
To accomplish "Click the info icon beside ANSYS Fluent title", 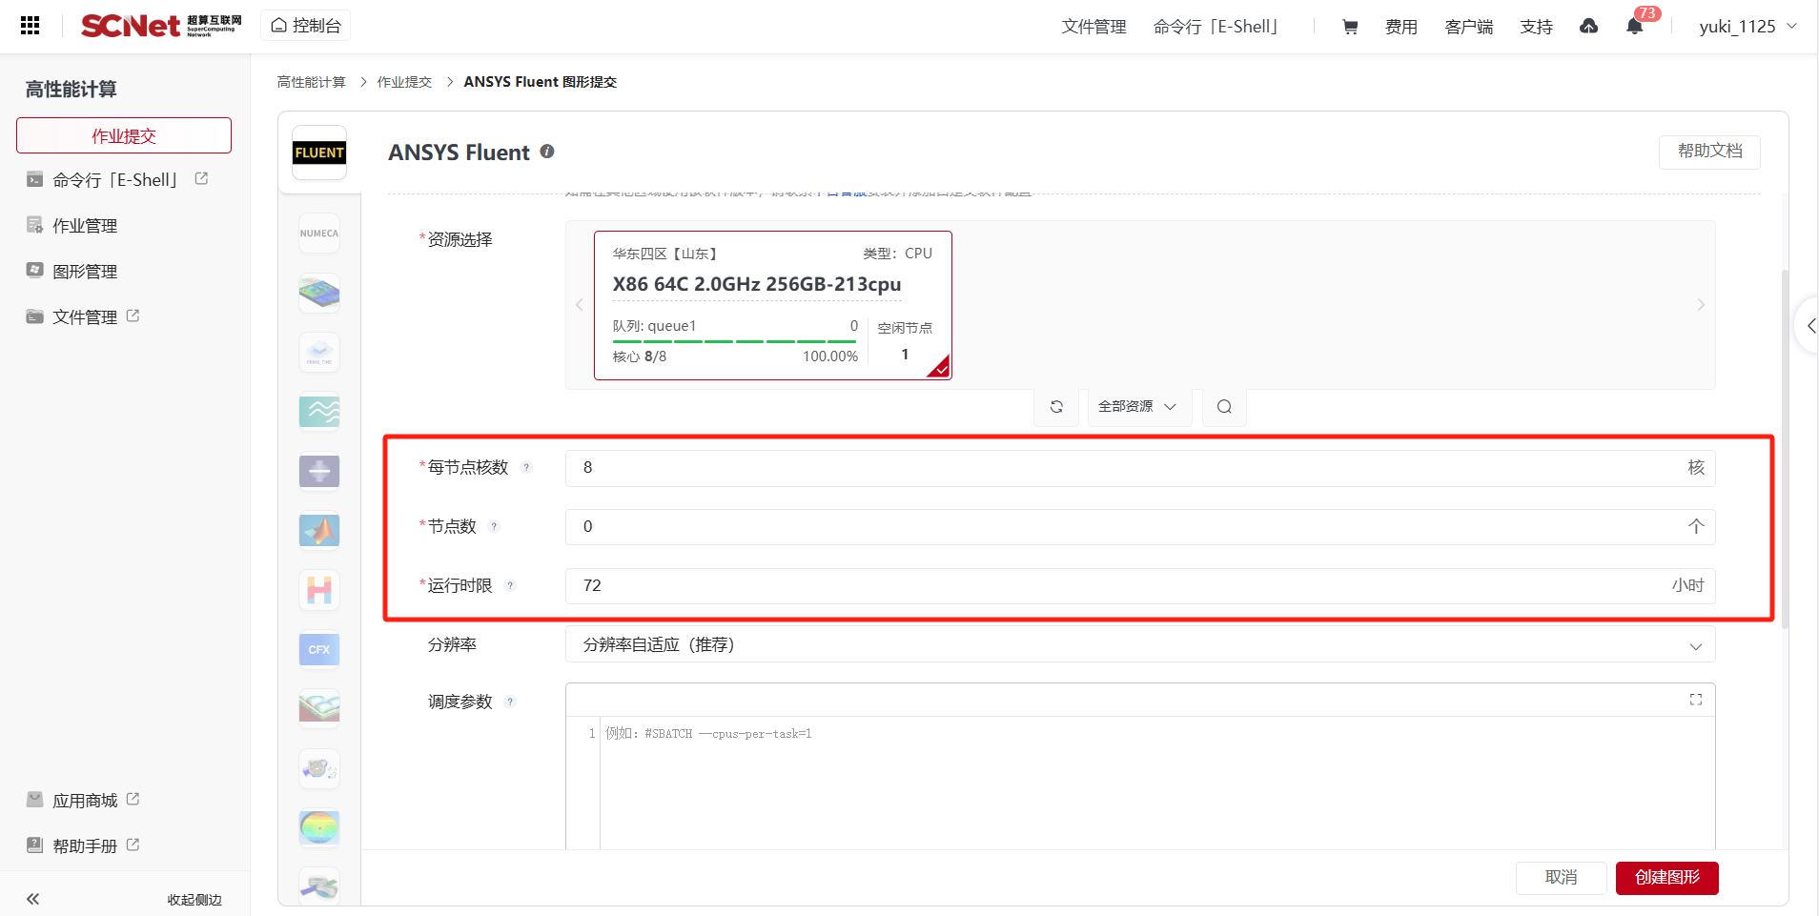I will coord(547,152).
